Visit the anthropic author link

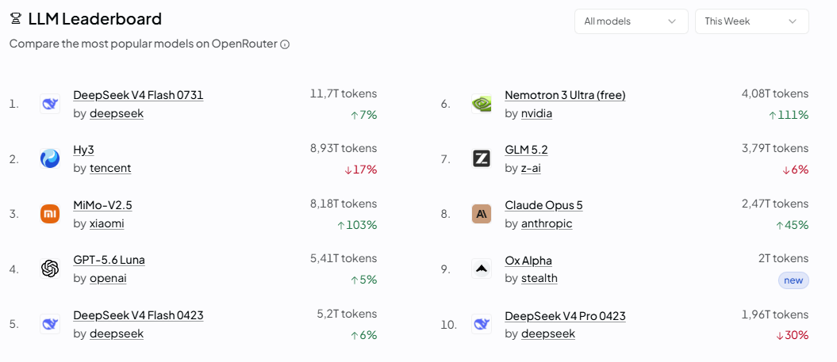[x=547, y=224]
